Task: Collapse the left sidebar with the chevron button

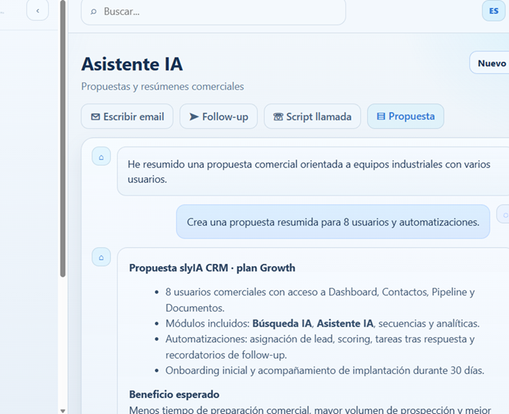Action: pyautogui.click(x=37, y=10)
